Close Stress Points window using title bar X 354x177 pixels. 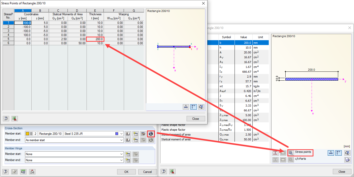203,3
